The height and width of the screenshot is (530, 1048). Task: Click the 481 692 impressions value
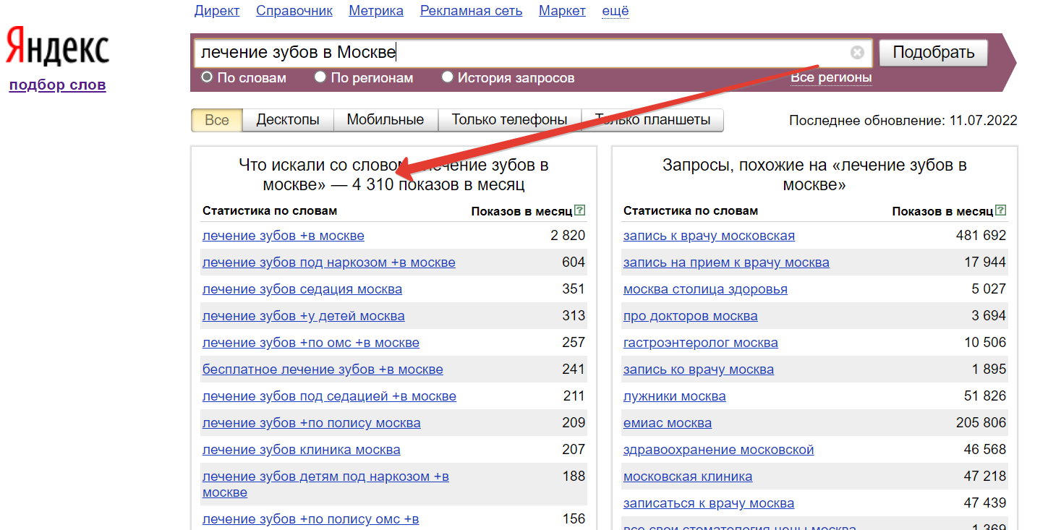(981, 236)
